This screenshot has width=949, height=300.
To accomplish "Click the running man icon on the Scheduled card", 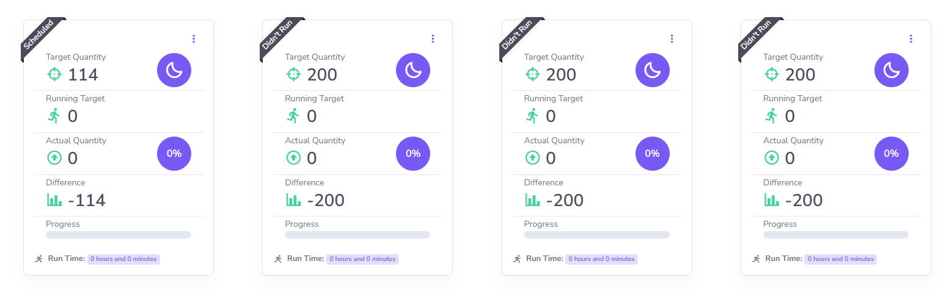I will coord(54,116).
